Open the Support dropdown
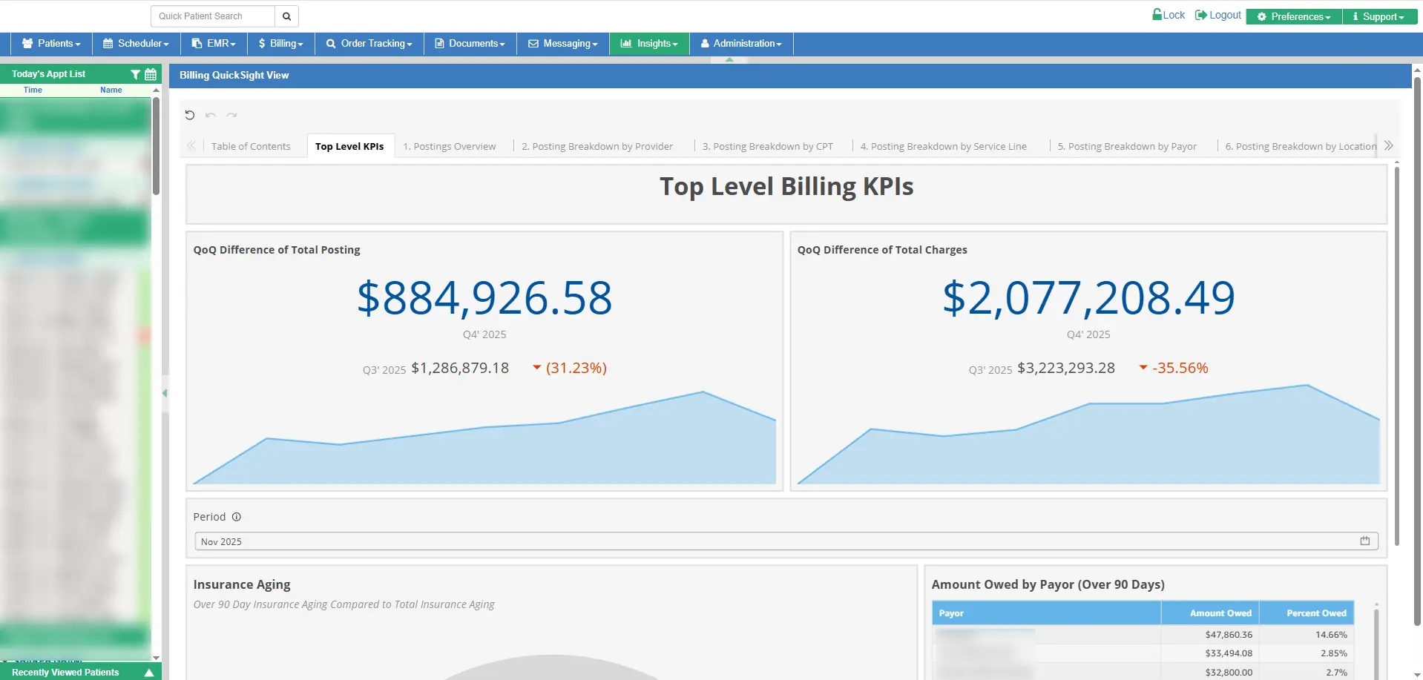 1379,16
